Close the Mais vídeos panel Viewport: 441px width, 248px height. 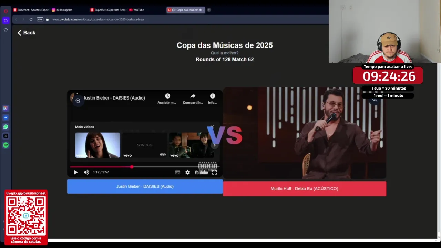pyautogui.click(x=212, y=127)
